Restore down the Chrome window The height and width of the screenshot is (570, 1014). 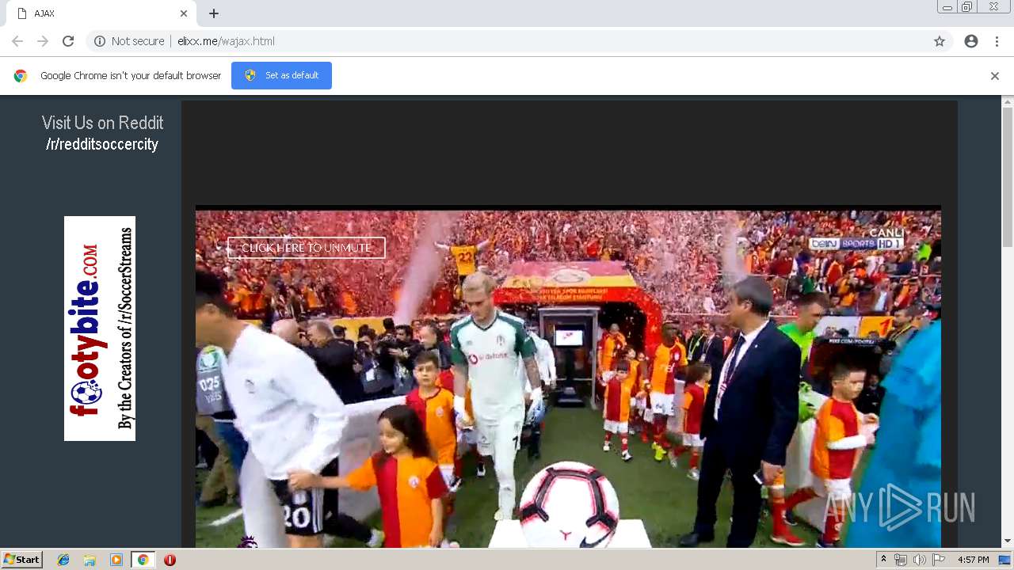[x=967, y=7]
